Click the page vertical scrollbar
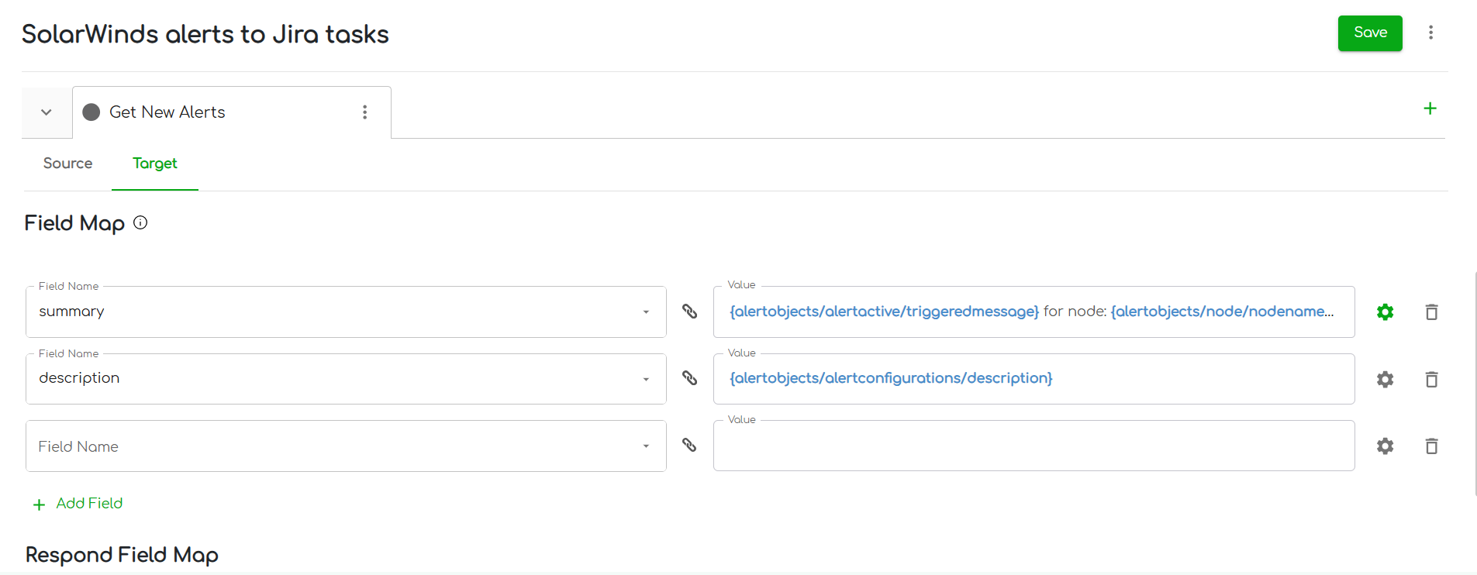 point(1475,384)
